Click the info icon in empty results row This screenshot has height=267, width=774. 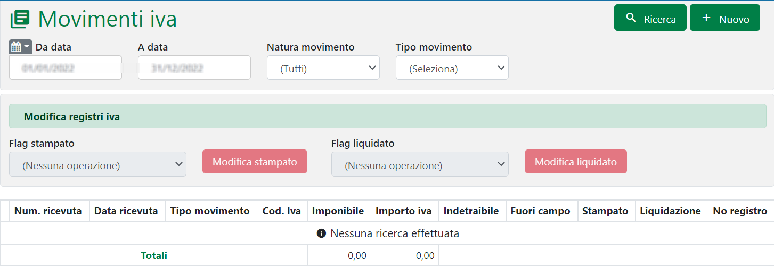click(x=321, y=233)
